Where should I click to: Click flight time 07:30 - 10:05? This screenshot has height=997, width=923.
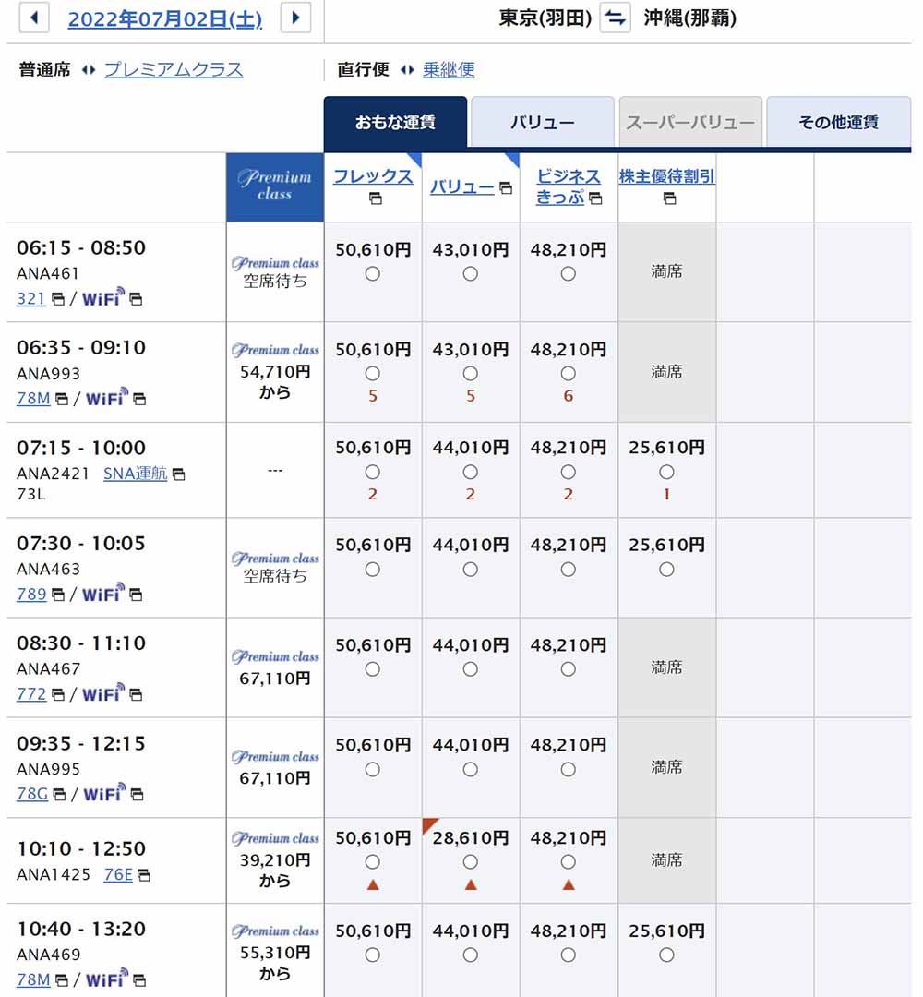pos(81,544)
